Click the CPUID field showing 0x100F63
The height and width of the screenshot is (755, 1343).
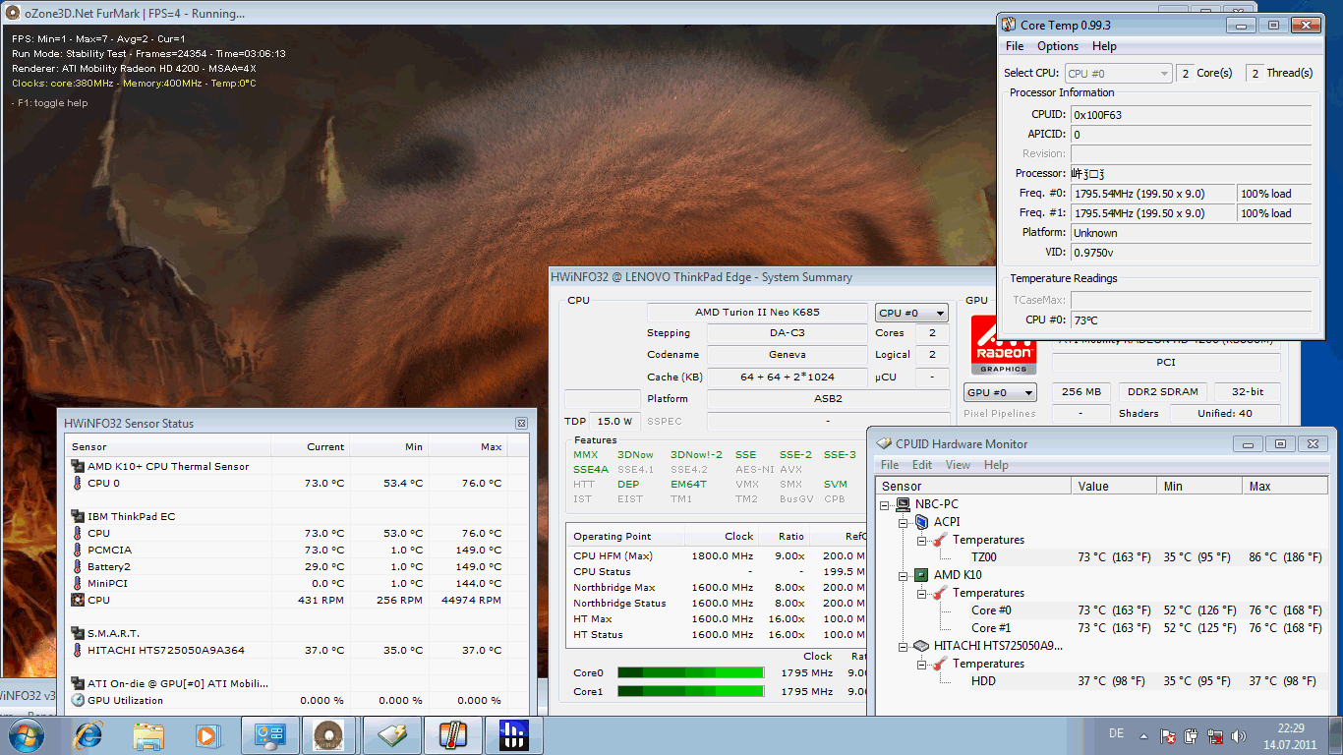(x=1191, y=115)
